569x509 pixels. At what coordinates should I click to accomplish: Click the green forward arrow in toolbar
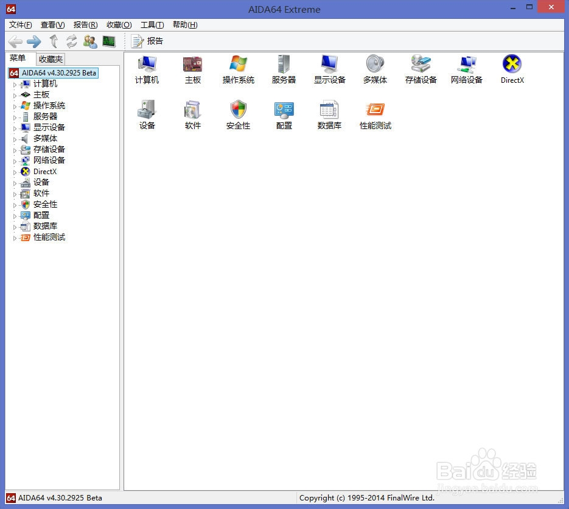pos(34,41)
